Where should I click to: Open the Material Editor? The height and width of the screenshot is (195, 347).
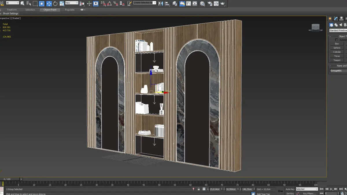[x=202, y=4]
